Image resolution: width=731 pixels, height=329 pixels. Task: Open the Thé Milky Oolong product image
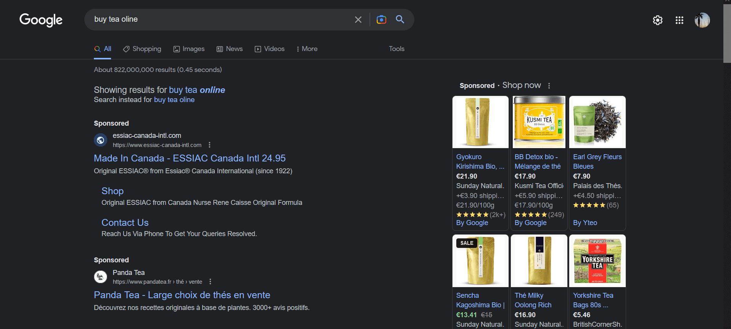[539, 261]
